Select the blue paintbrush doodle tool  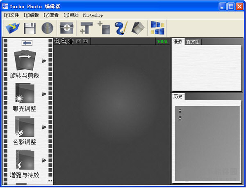(121, 28)
